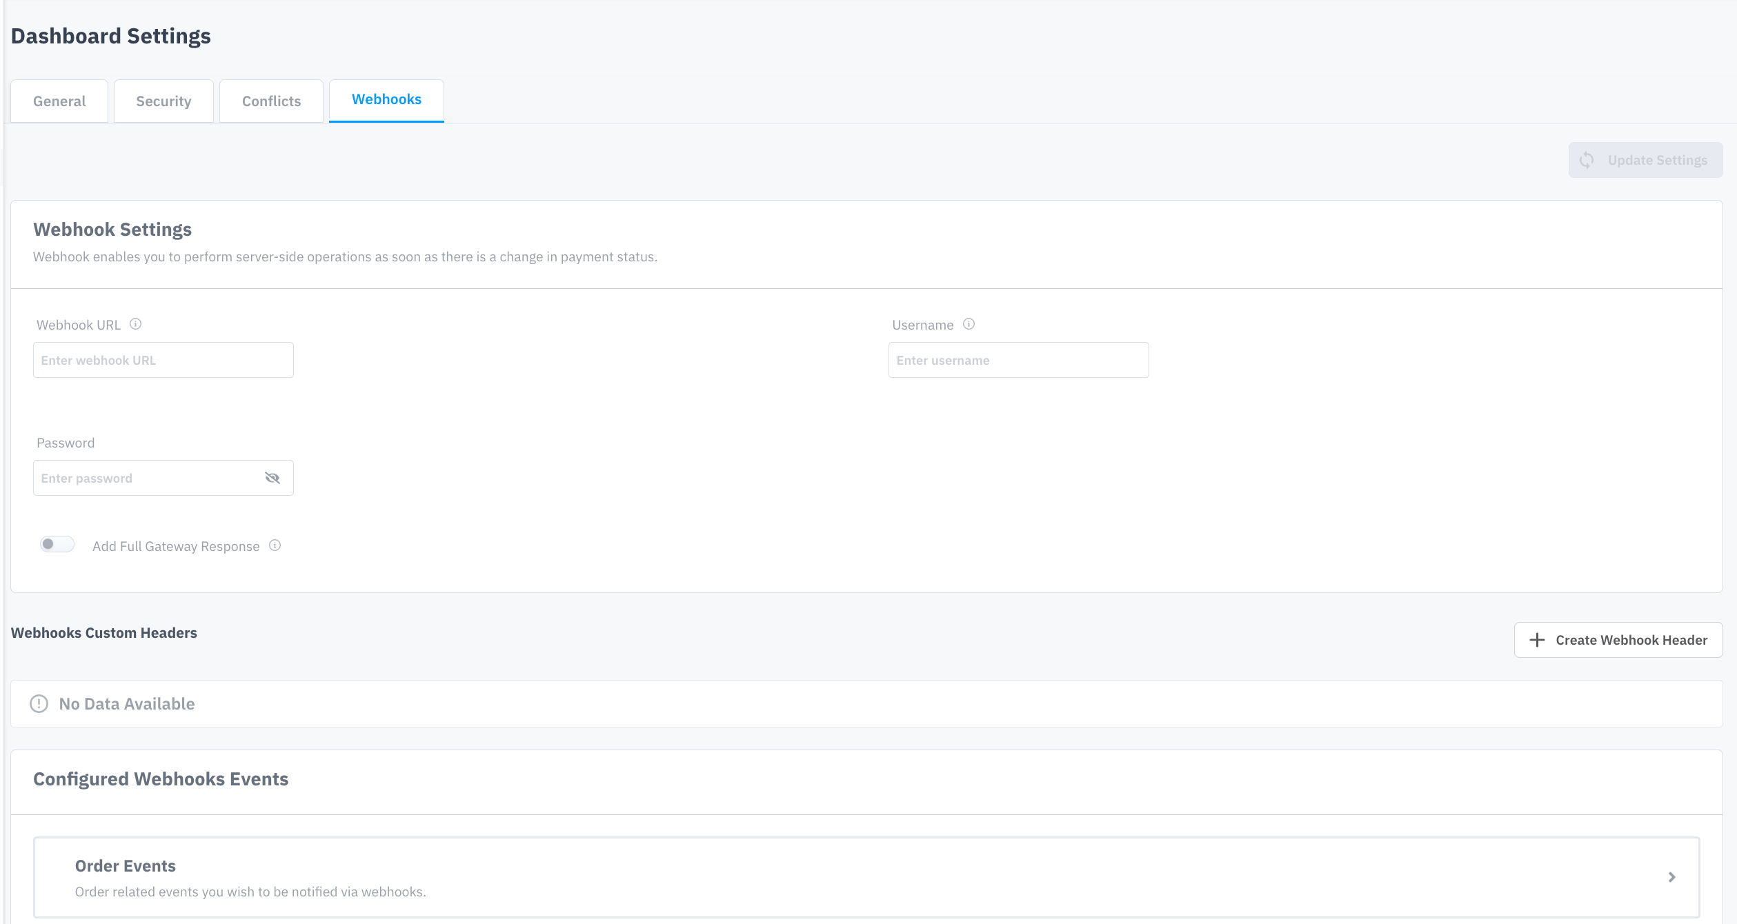This screenshot has height=924, width=1737.
Task: Switch to the General tab
Action: pyautogui.click(x=59, y=101)
